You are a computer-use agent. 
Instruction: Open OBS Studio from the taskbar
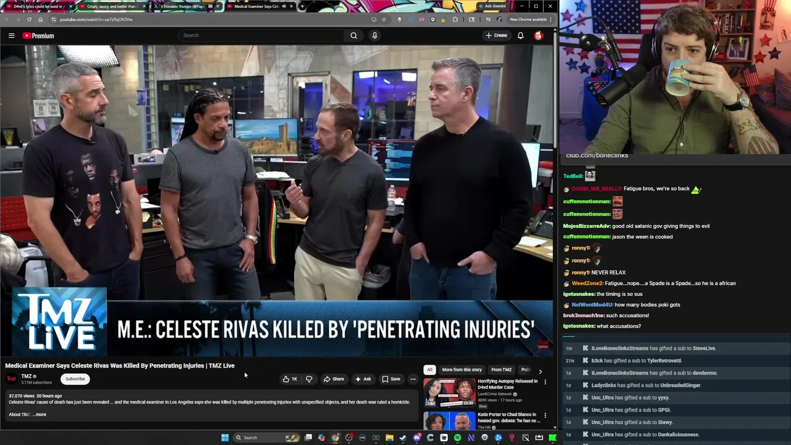(349, 438)
